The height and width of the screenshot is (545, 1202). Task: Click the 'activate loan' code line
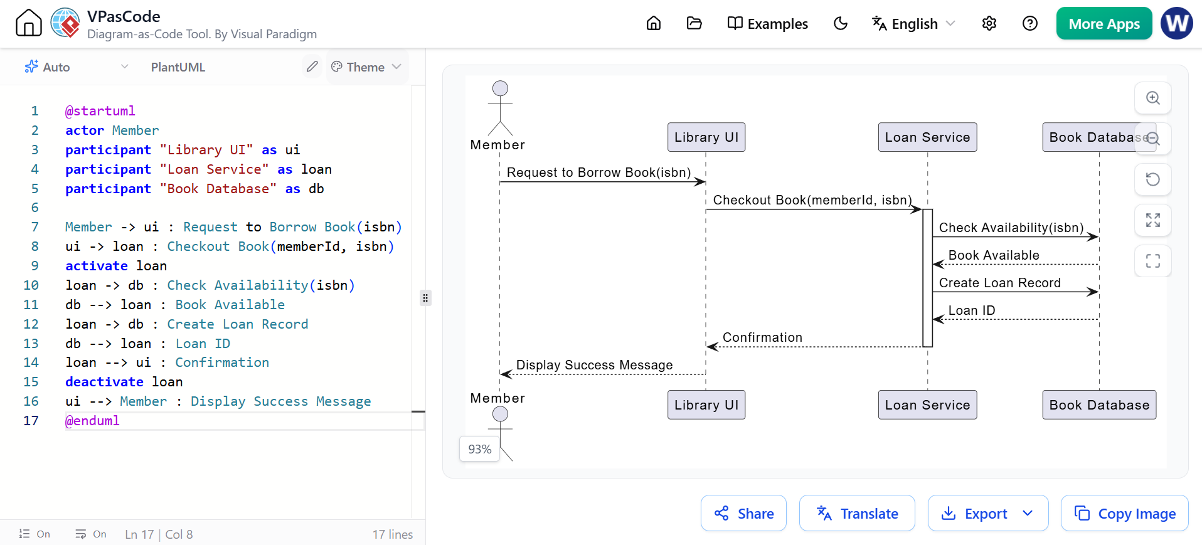[116, 266]
